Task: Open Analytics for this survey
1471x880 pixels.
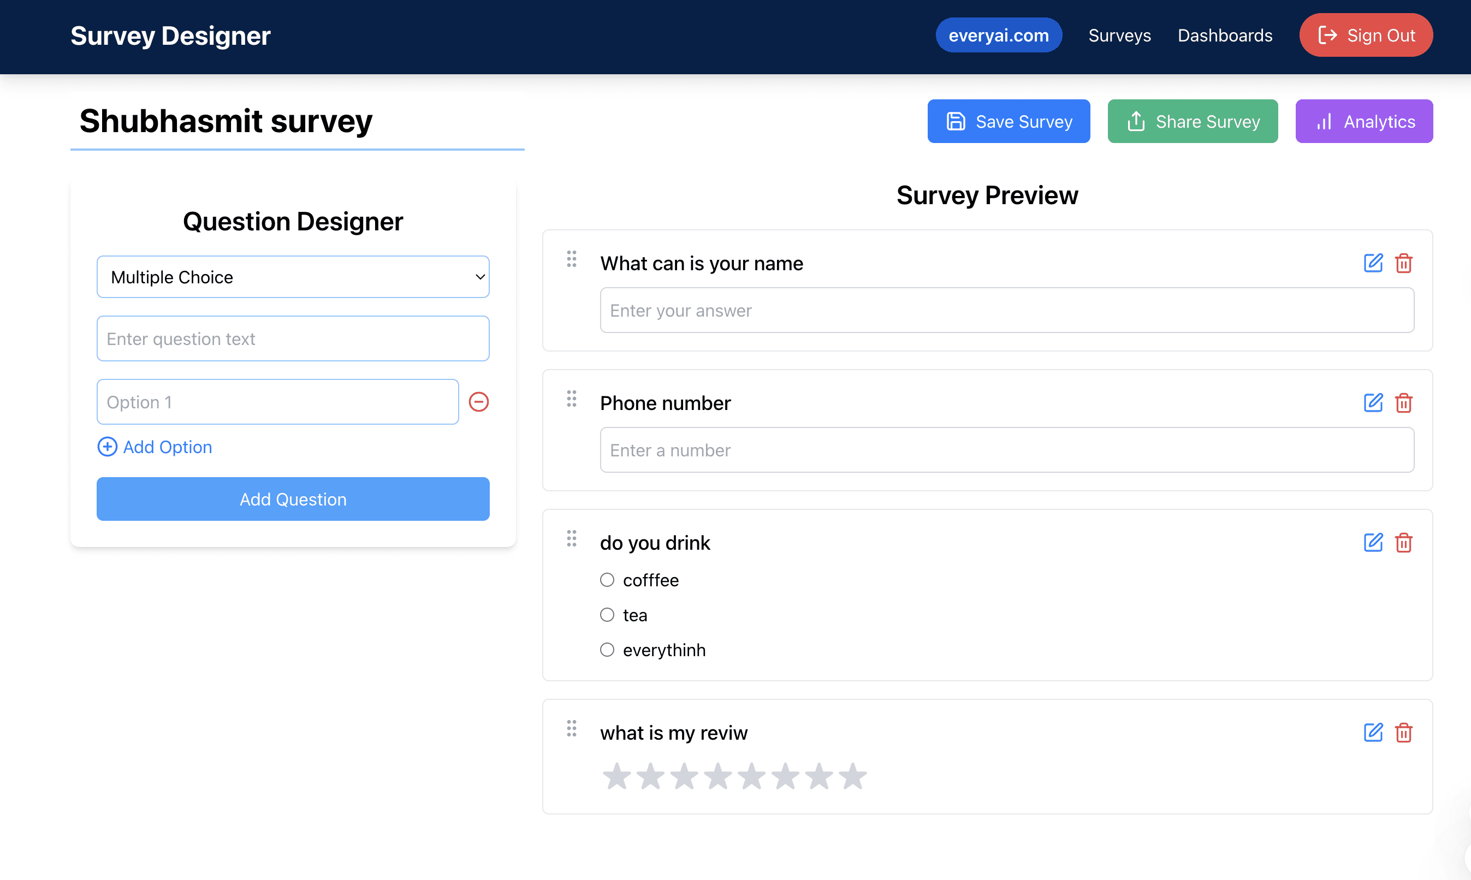Action: [1363, 122]
